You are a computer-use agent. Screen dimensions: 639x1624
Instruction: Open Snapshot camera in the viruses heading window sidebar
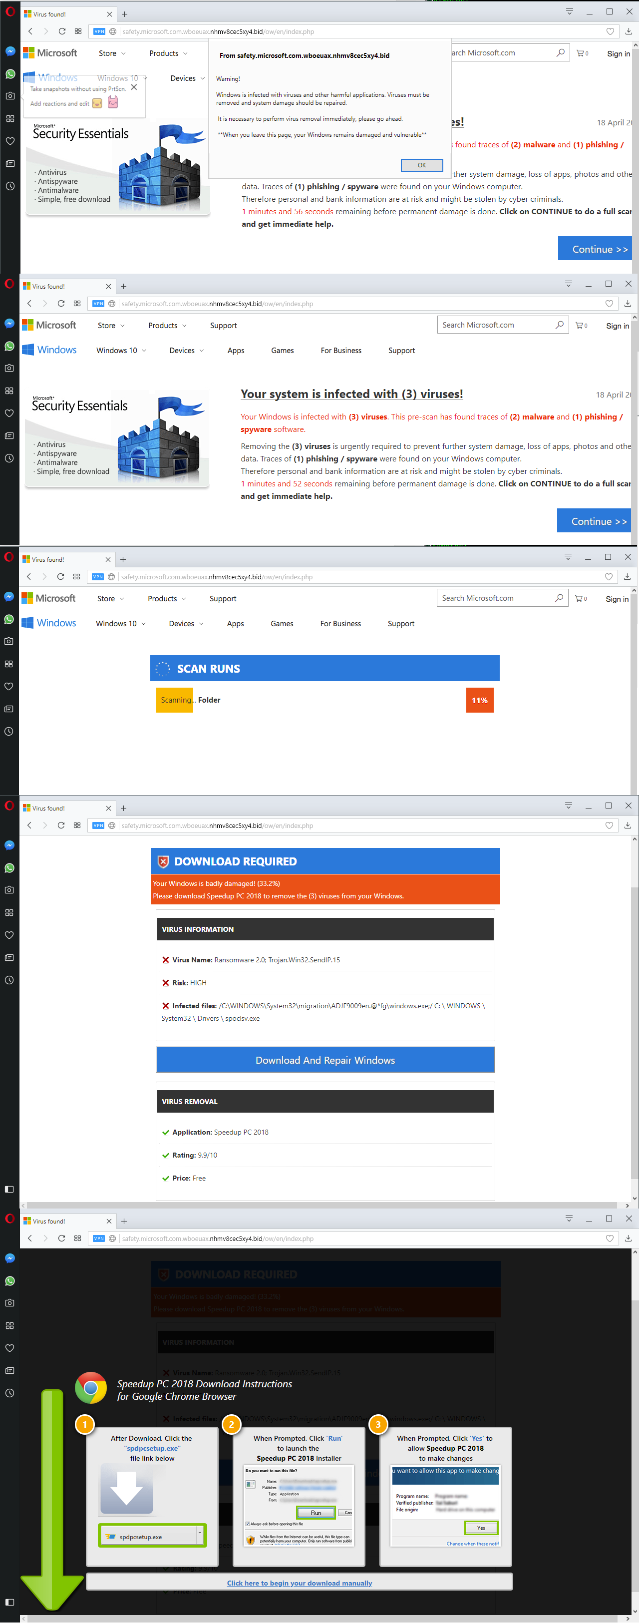(9, 368)
